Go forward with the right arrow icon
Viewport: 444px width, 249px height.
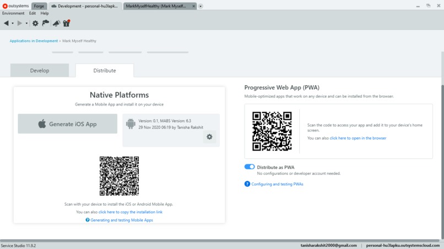(19, 23)
